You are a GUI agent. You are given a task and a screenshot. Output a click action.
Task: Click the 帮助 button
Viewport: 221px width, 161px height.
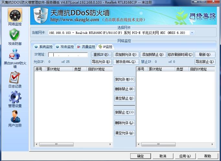(x=208, y=156)
